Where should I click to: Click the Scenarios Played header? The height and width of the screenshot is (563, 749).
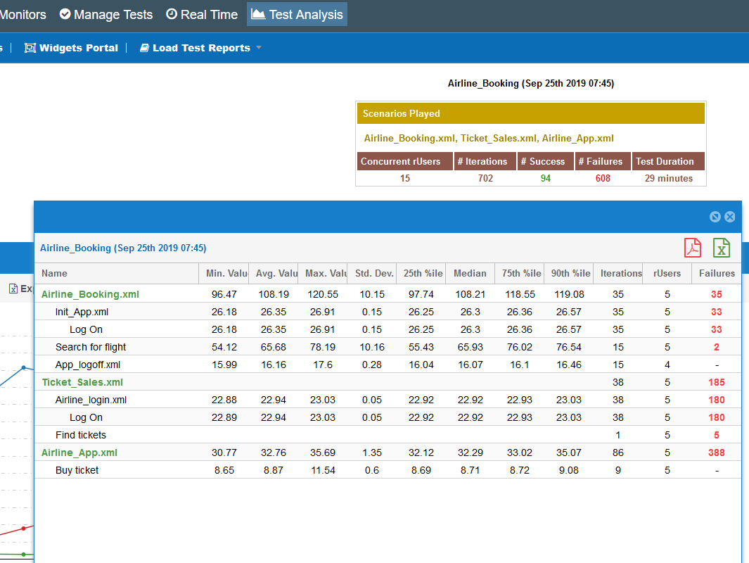(x=531, y=114)
